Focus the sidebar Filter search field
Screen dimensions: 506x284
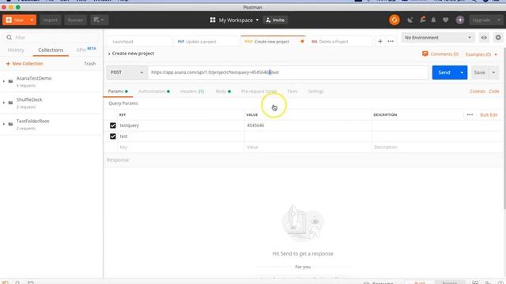(x=51, y=37)
